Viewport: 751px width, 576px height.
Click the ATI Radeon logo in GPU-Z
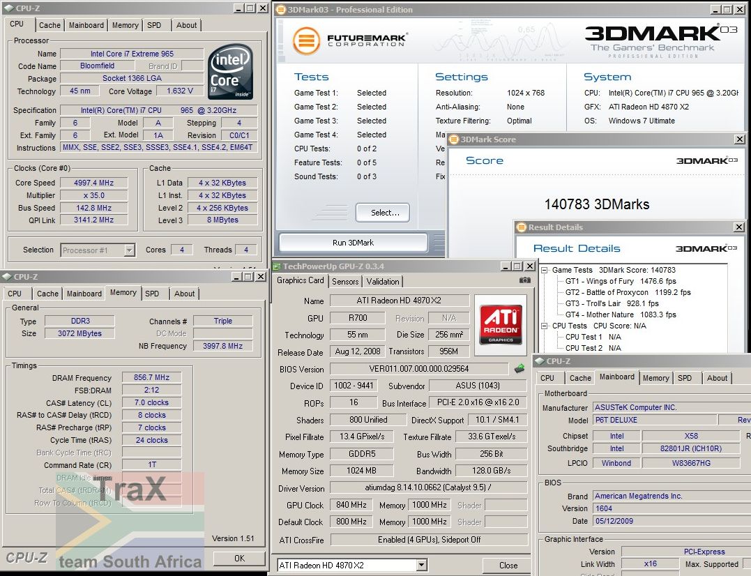coord(501,326)
